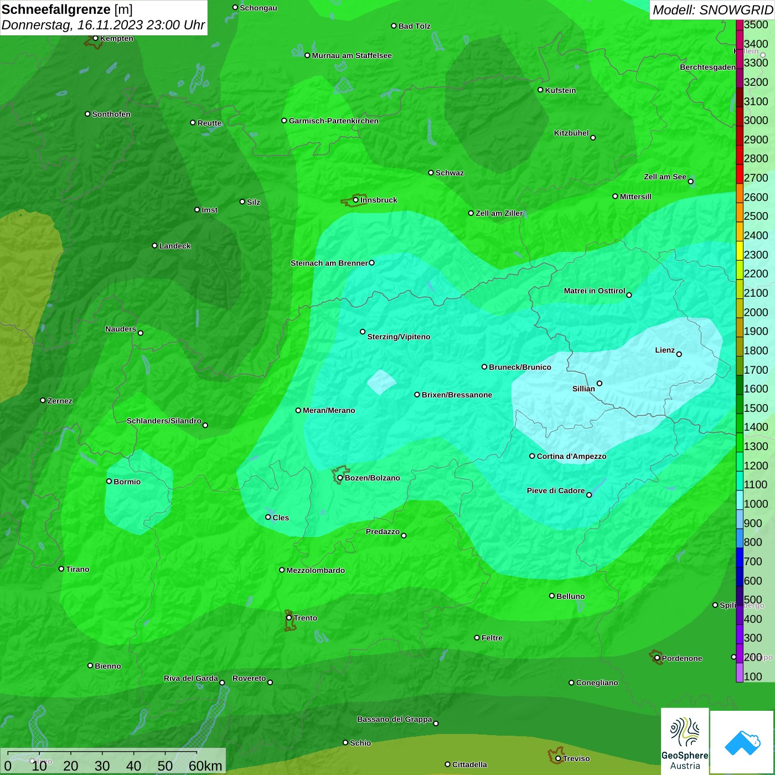The height and width of the screenshot is (775, 775).
Task: Click the Berchtesgaden label
Action: coord(707,67)
